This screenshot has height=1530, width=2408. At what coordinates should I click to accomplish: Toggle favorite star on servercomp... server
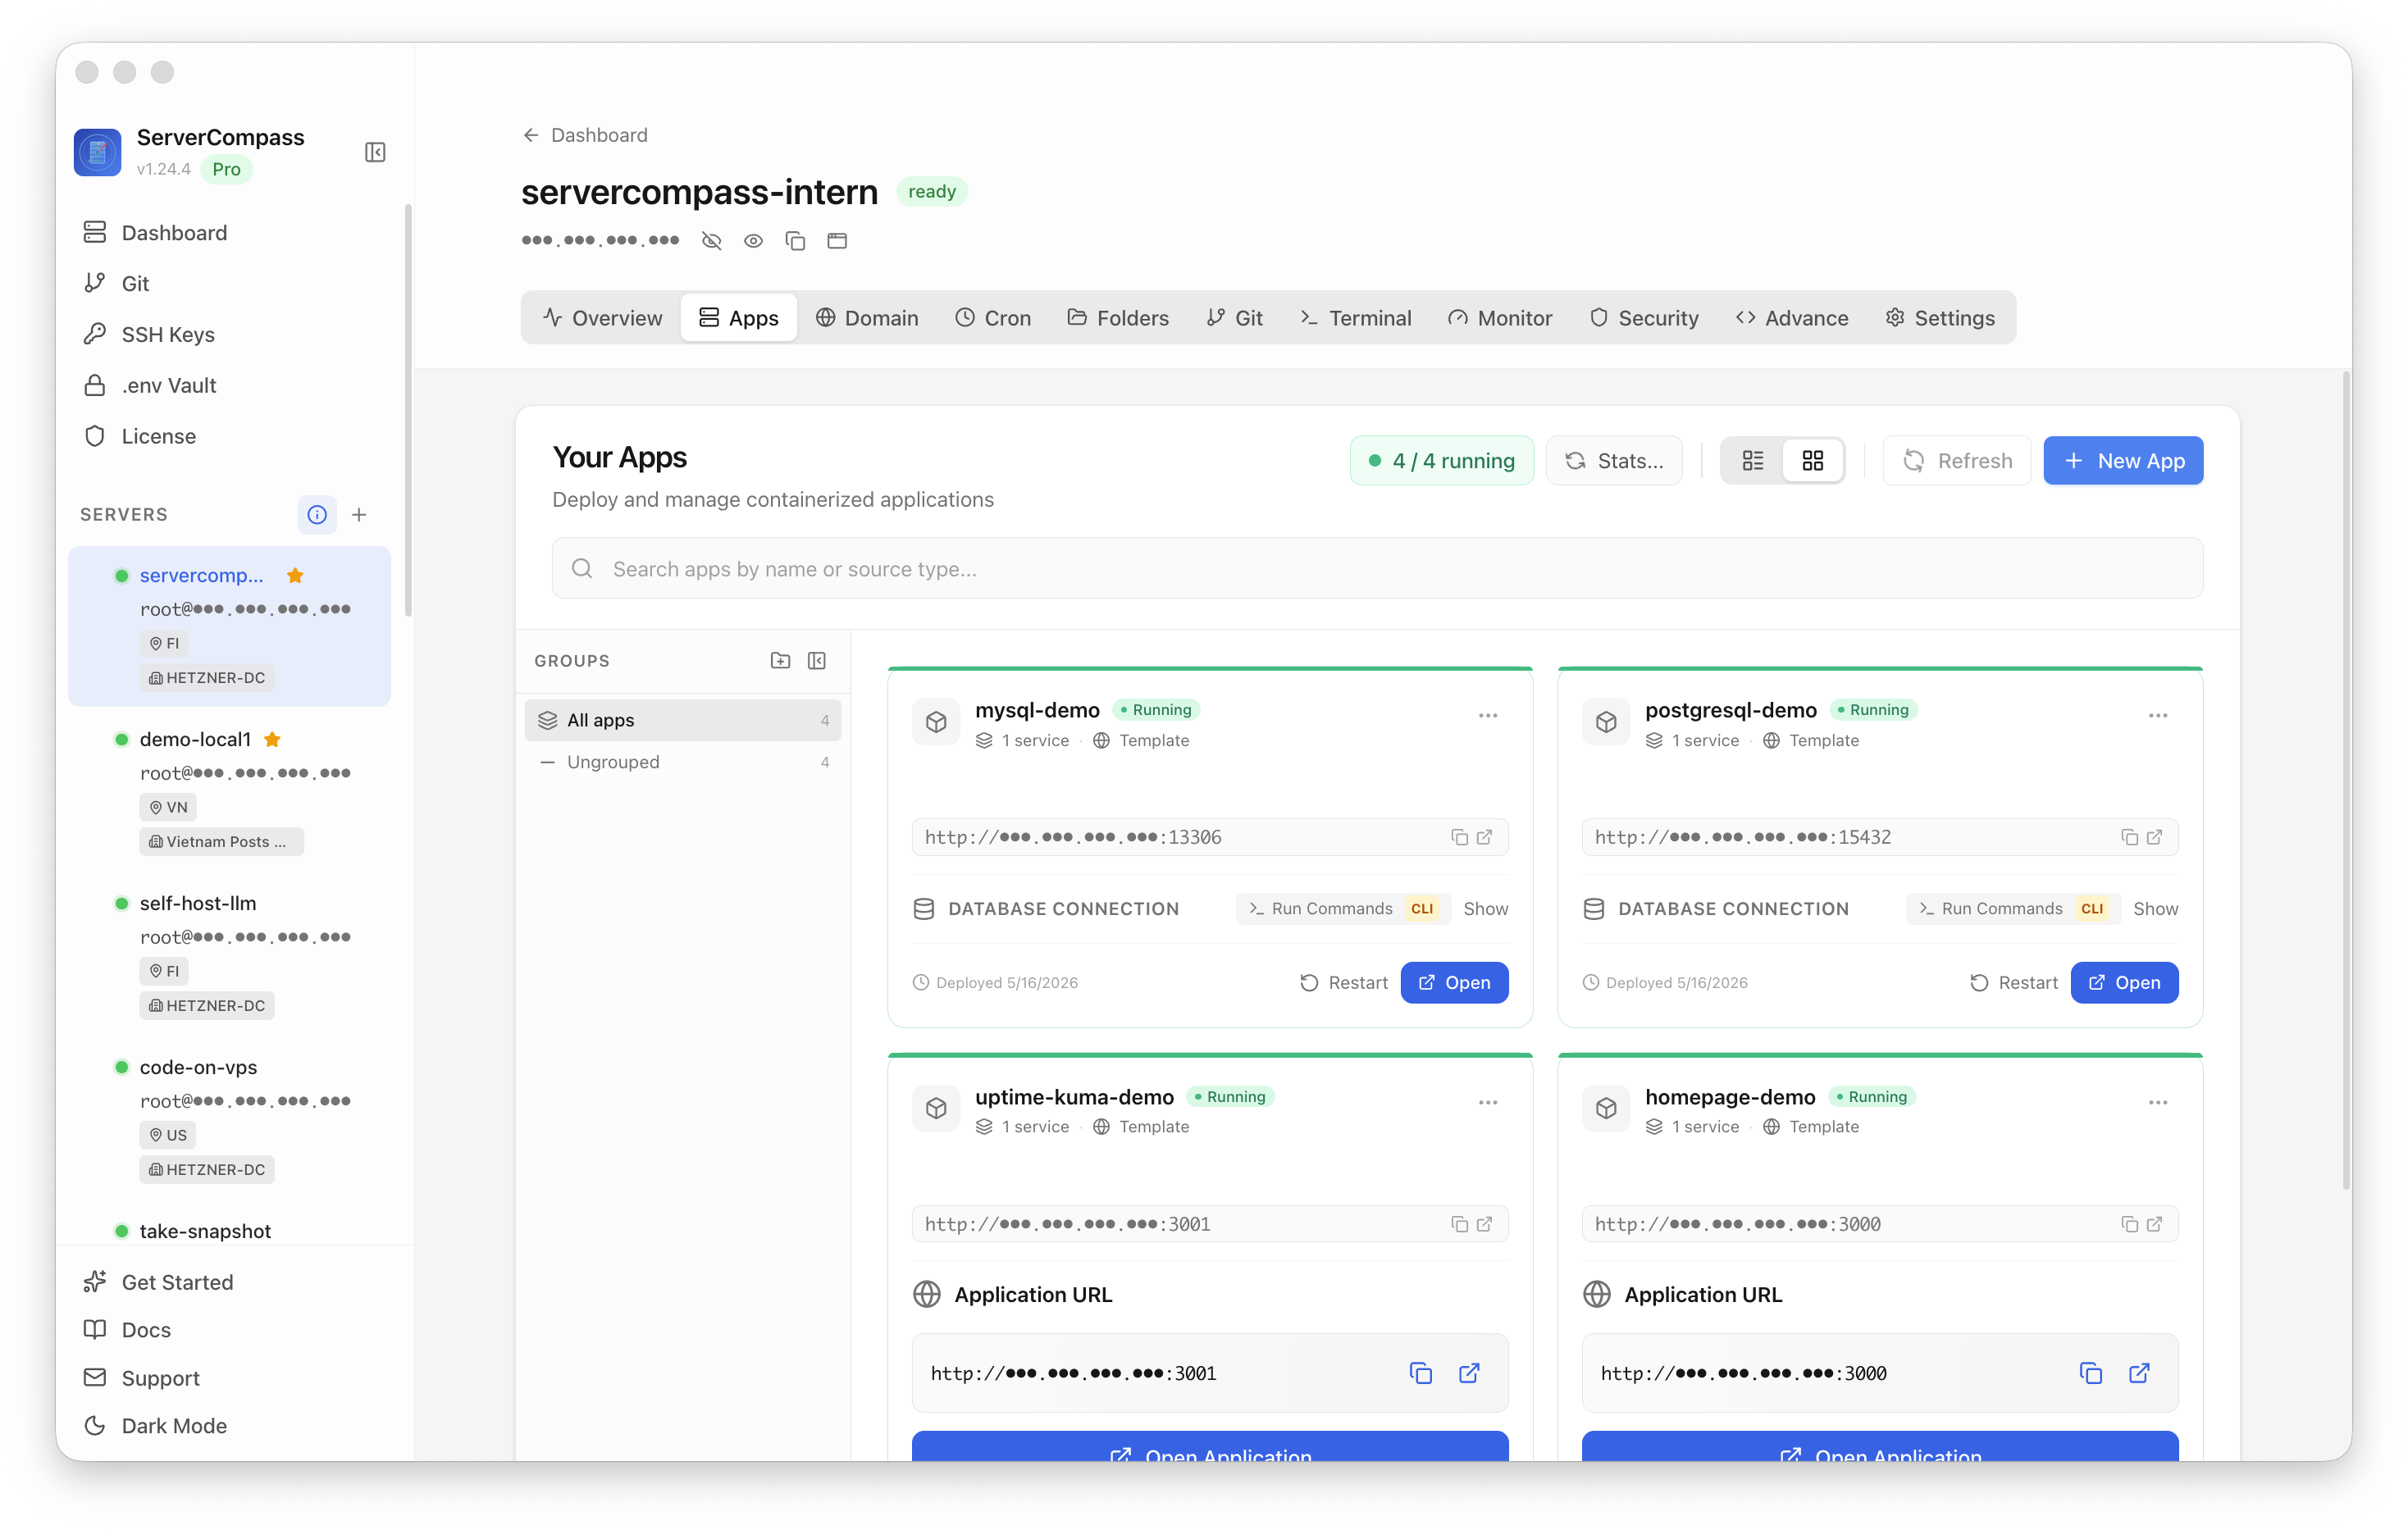pos(295,576)
